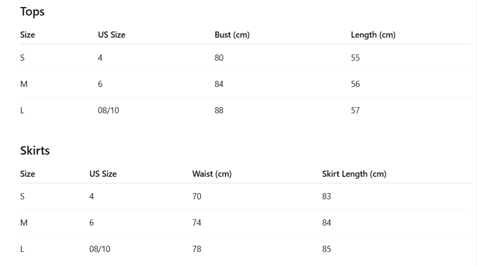Viewport: 477px width, 266px height.
Task: Click the Skirts section heading
Action: (x=35, y=151)
